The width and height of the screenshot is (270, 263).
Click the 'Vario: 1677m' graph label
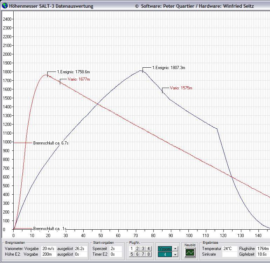pos(79,79)
